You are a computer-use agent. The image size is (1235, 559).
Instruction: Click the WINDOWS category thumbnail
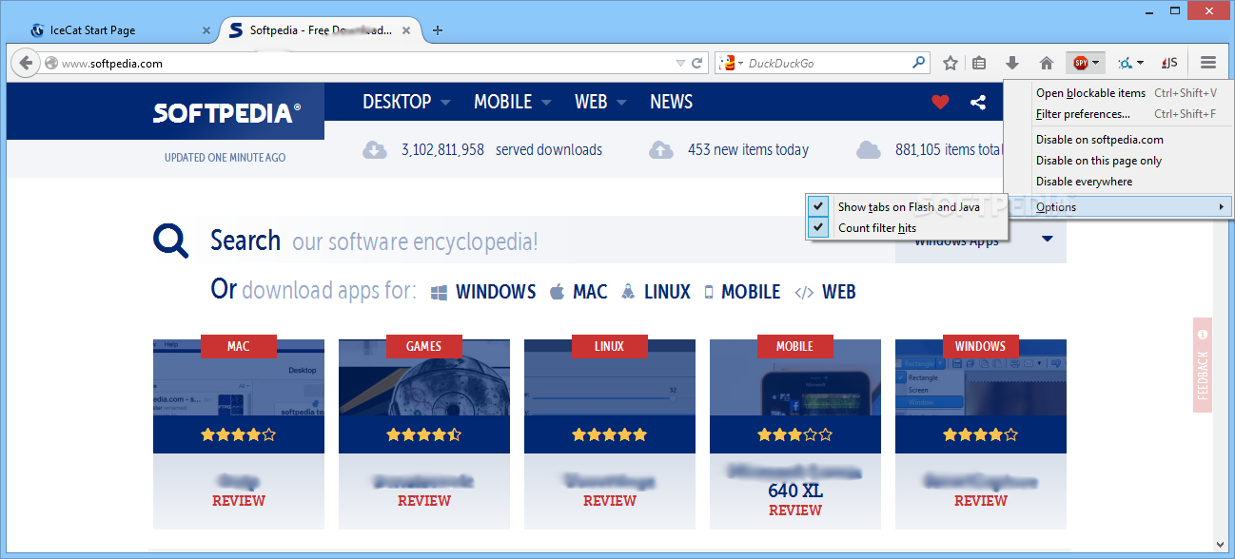pyautogui.click(x=981, y=378)
